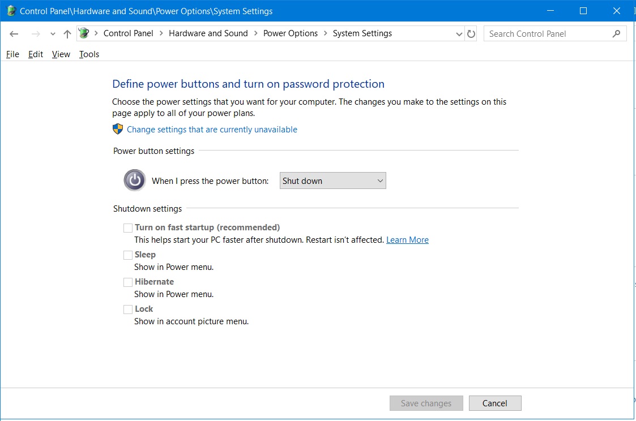Expand chevron after Power Options breadcrumb
This screenshot has width=636, height=421.
(325, 33)
